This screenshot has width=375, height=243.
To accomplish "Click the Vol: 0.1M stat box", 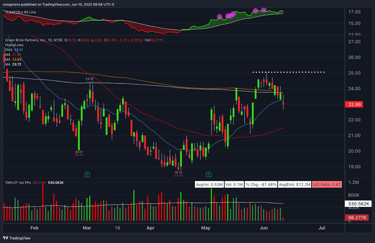I will [234, 185].
